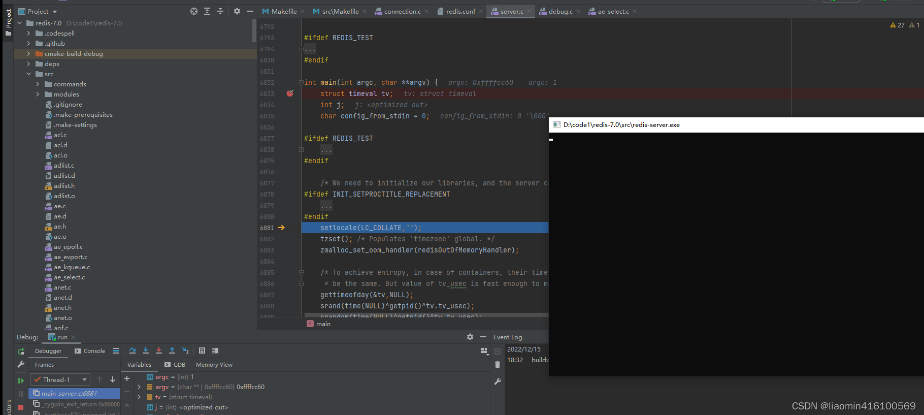Click Restore Layout icon in debugger
This screenshot has height=415, width=924.
[x=484, y=350]
